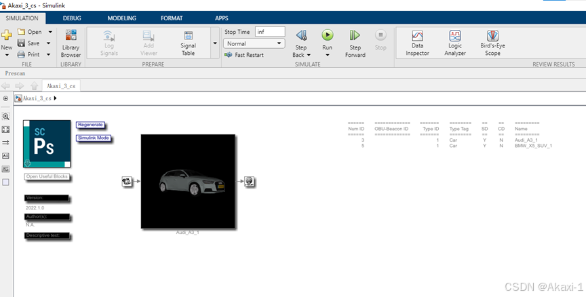Open the Normal simulation mode dropdown
Viewport: 586px width, 297px height.
coord(254,43)
